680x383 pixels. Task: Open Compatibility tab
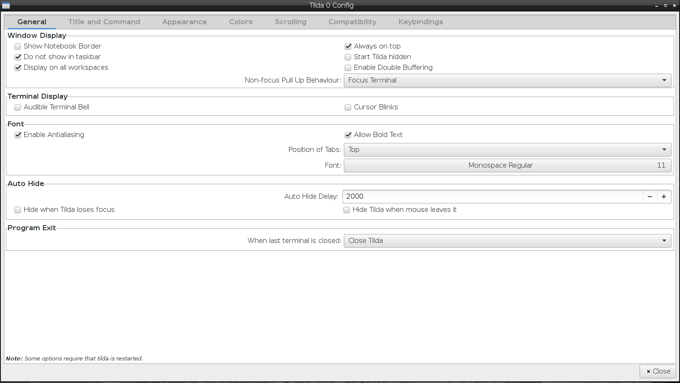click(352, 22)
